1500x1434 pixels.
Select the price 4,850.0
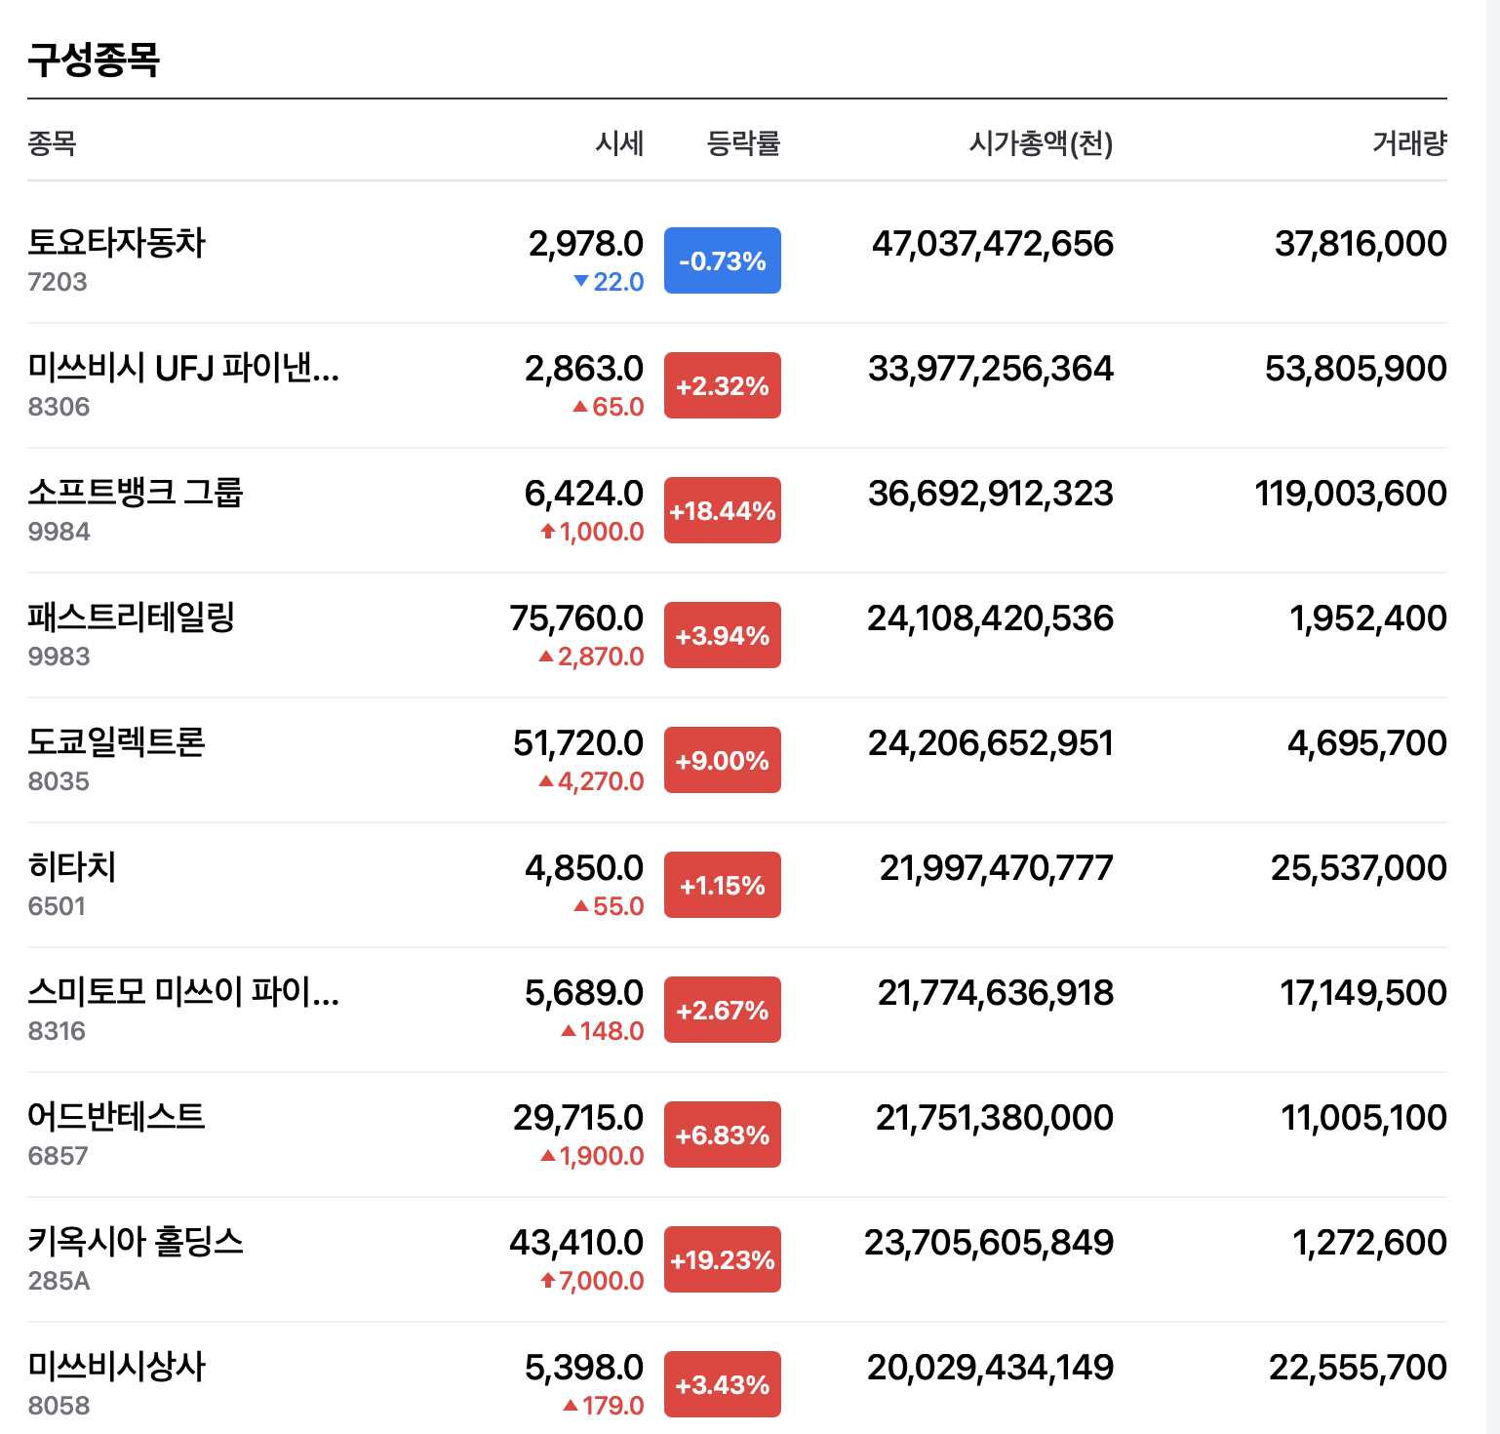[x=584, y=867]
